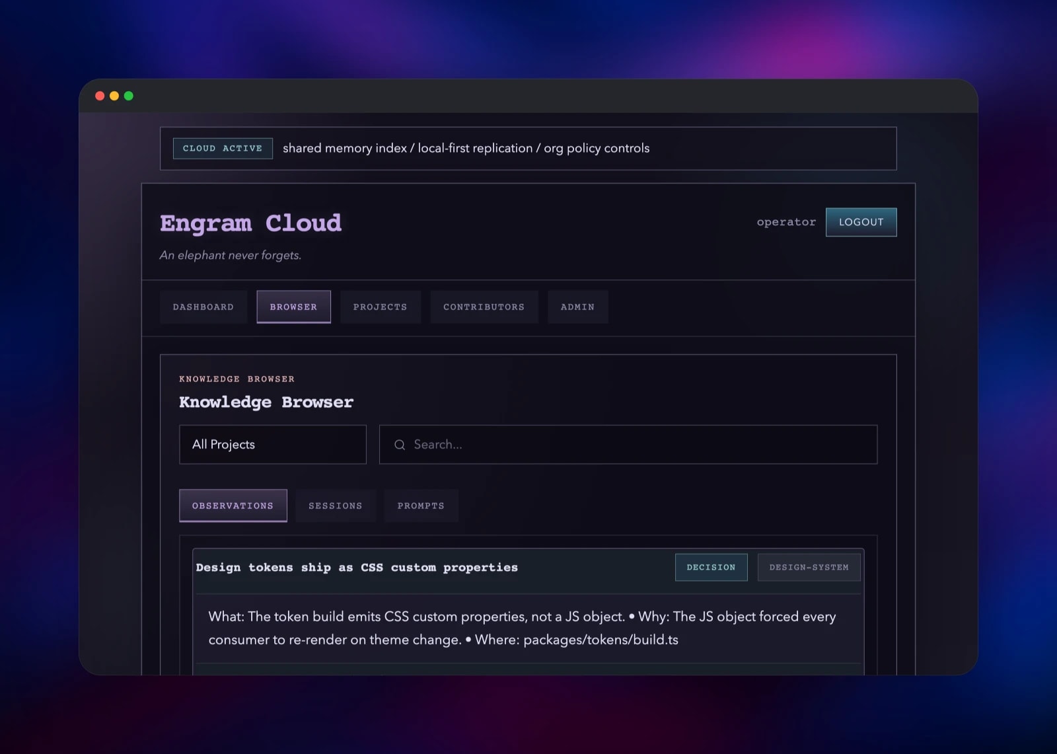This screenshot has height=754, width=1057.
Task: Open 'Design tokens ship as CSS custom properties'
Action: [357, 568]
